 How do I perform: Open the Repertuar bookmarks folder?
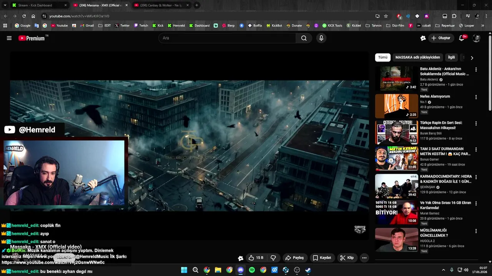[445, 26]
